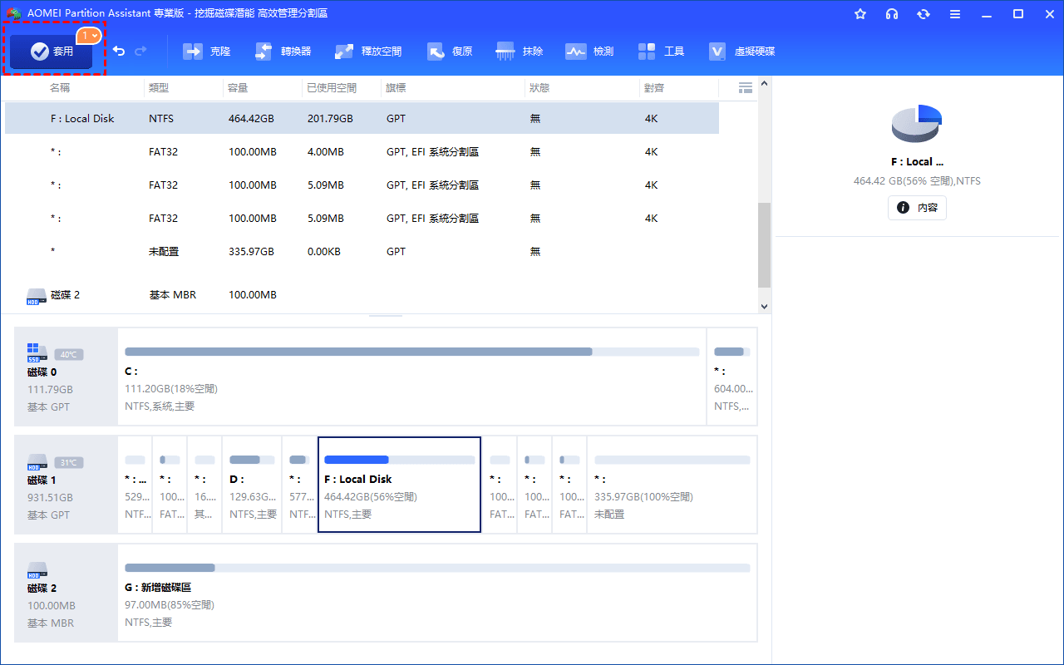Click the Apply (套用) button
The image size is (1064, 665).
pos(52,52)
